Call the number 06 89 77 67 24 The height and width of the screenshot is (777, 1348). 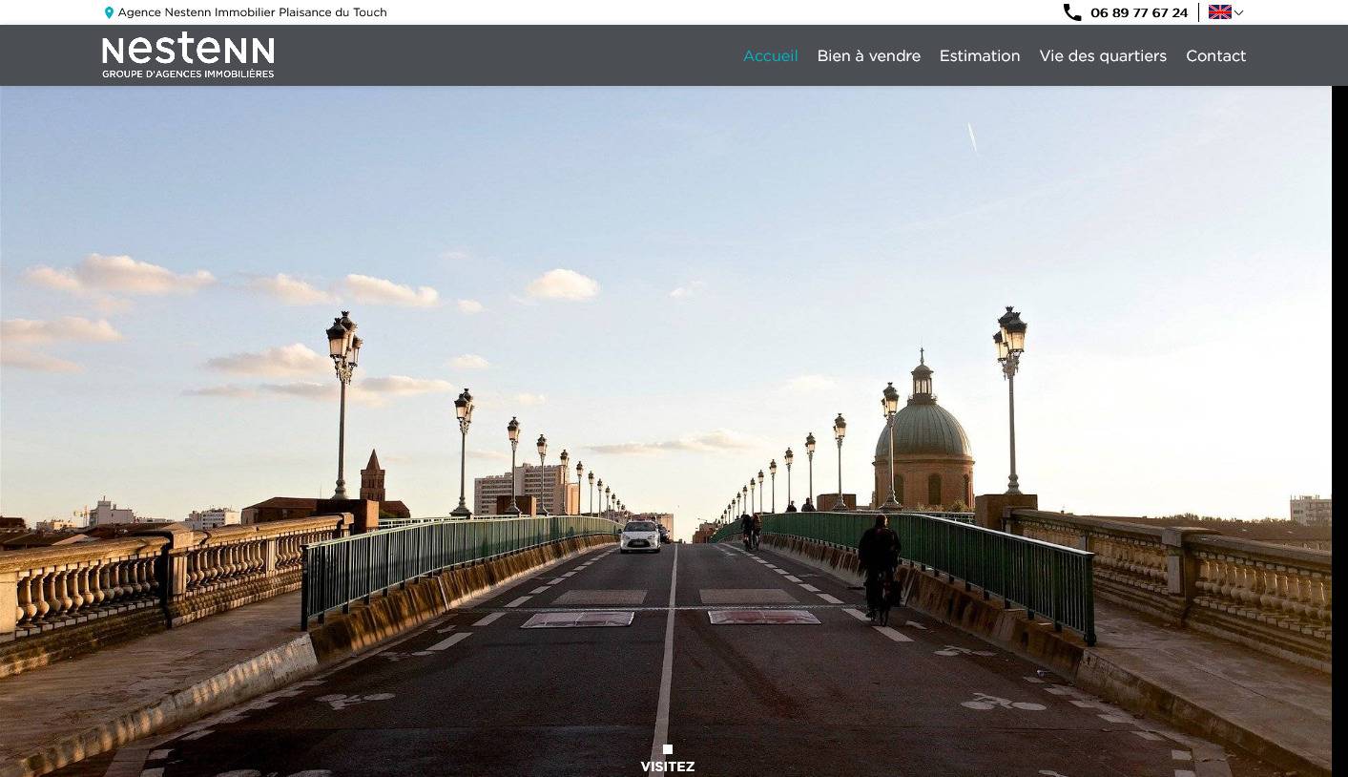click(1139, 12)
